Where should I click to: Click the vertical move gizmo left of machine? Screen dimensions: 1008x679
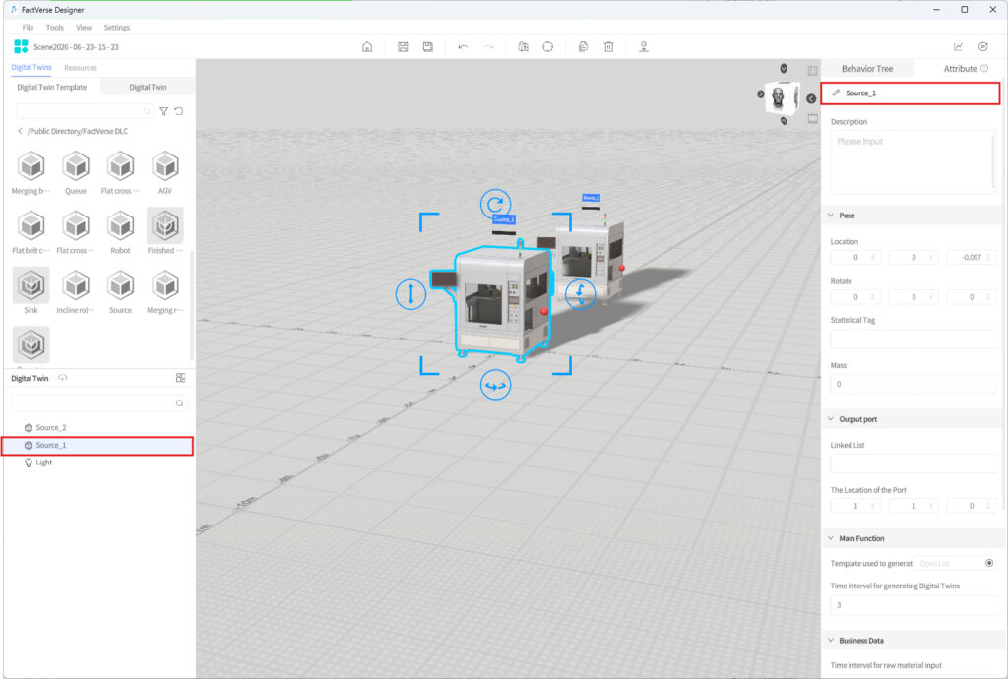click(x=410, y=293)
